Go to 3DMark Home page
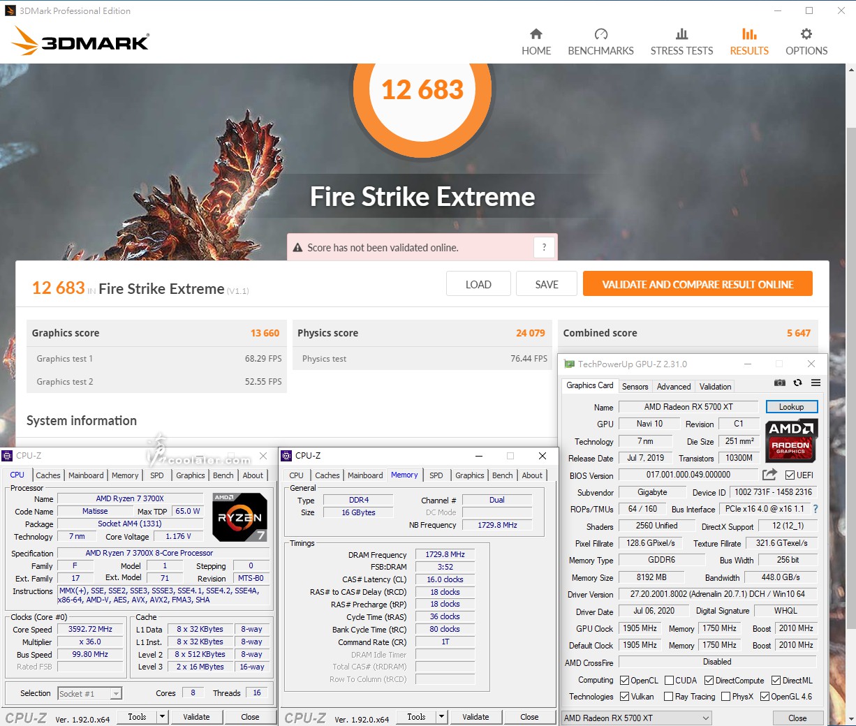 (x=536, y=42)
